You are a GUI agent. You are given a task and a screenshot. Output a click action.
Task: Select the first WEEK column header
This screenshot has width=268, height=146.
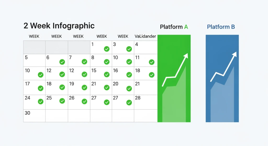tap(34, 36)
